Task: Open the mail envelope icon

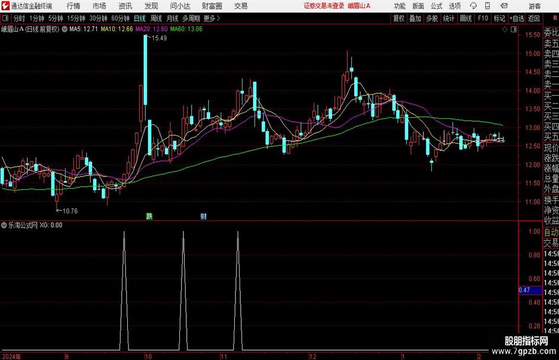Action: [504, 6]
